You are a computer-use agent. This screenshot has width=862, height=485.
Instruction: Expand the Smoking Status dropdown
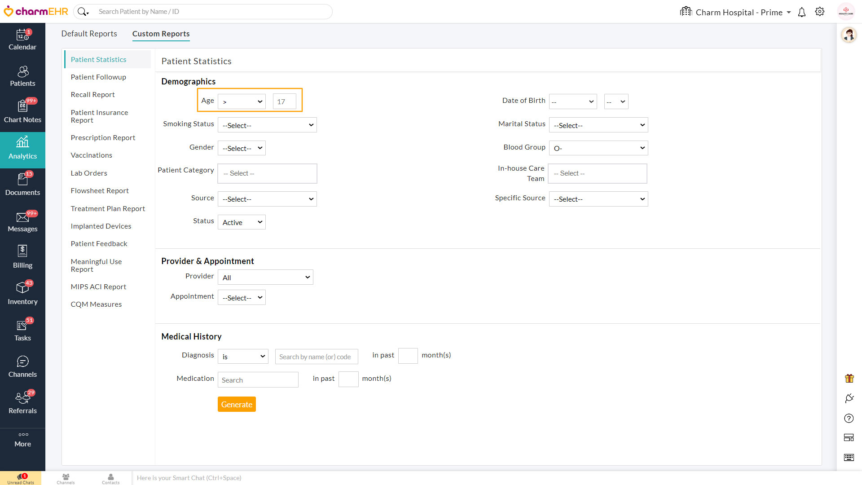pos(267,125)
